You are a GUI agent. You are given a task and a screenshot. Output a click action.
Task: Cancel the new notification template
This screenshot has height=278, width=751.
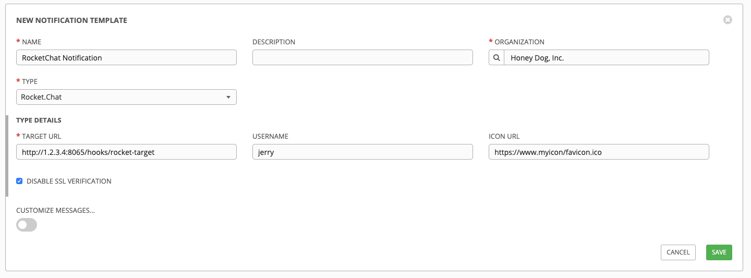678,252
